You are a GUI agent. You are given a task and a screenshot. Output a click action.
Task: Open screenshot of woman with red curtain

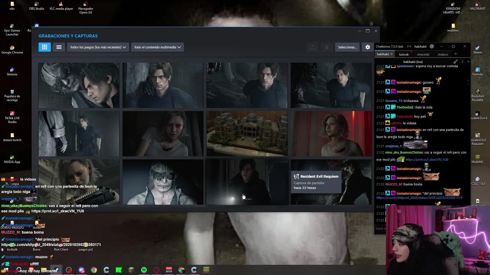(x=331, y=134)
